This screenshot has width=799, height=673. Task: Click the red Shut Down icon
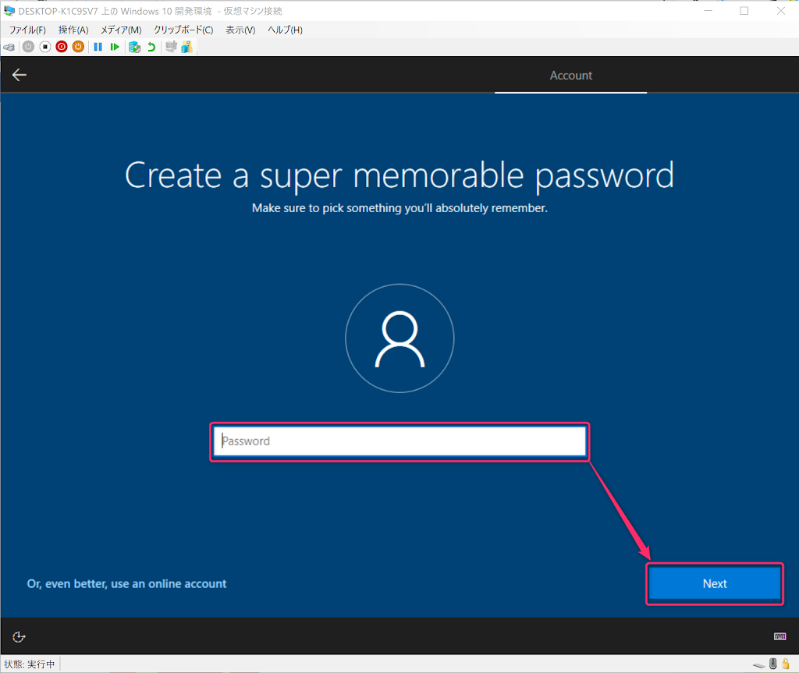point(62,47)
